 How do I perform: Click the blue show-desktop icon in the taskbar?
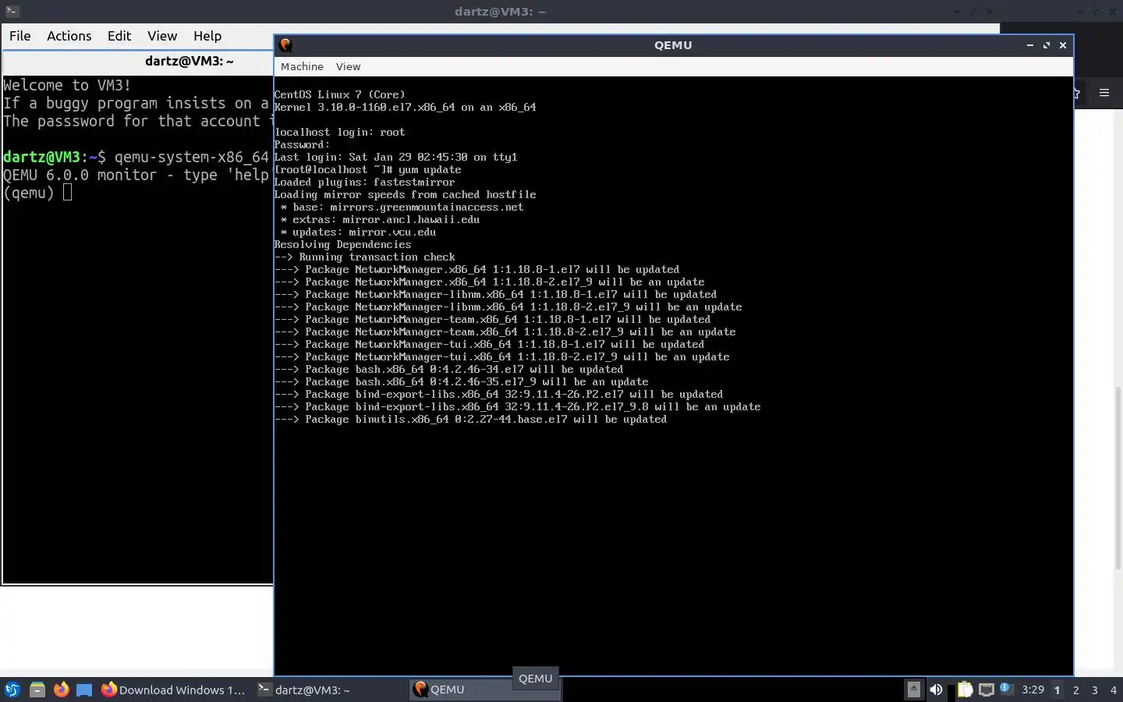pyautogui.click(x=84, y=690)
